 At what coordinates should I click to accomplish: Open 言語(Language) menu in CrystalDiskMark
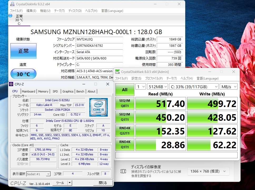(x=208, y=78)
